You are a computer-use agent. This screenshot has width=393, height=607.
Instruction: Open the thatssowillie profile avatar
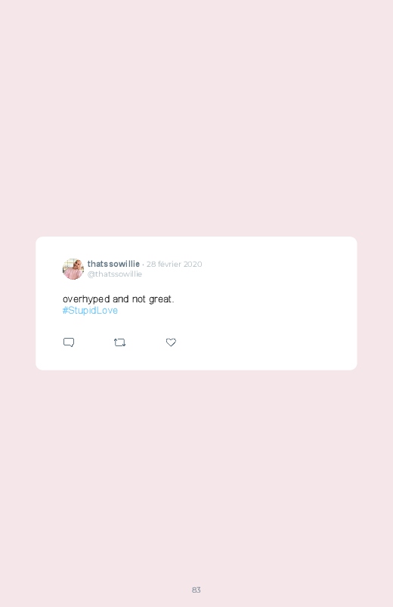[73, 269]
